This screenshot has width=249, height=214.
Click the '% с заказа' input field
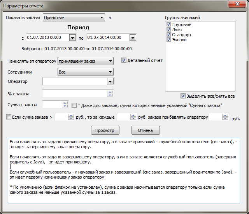(74, 93)
